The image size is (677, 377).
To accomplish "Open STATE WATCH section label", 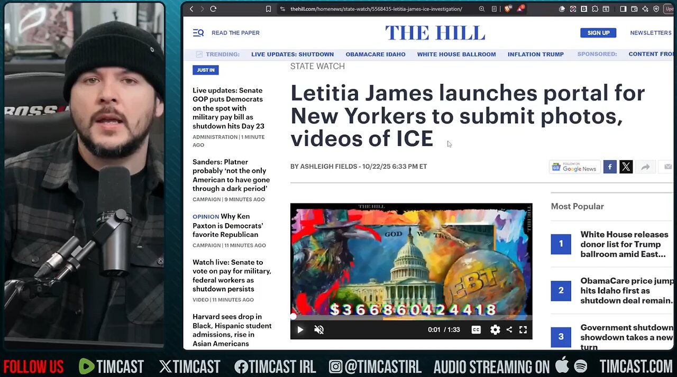I will tap(317, 66).
